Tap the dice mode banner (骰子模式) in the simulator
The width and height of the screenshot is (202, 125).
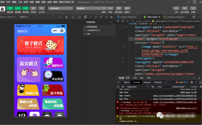(40, 45)
